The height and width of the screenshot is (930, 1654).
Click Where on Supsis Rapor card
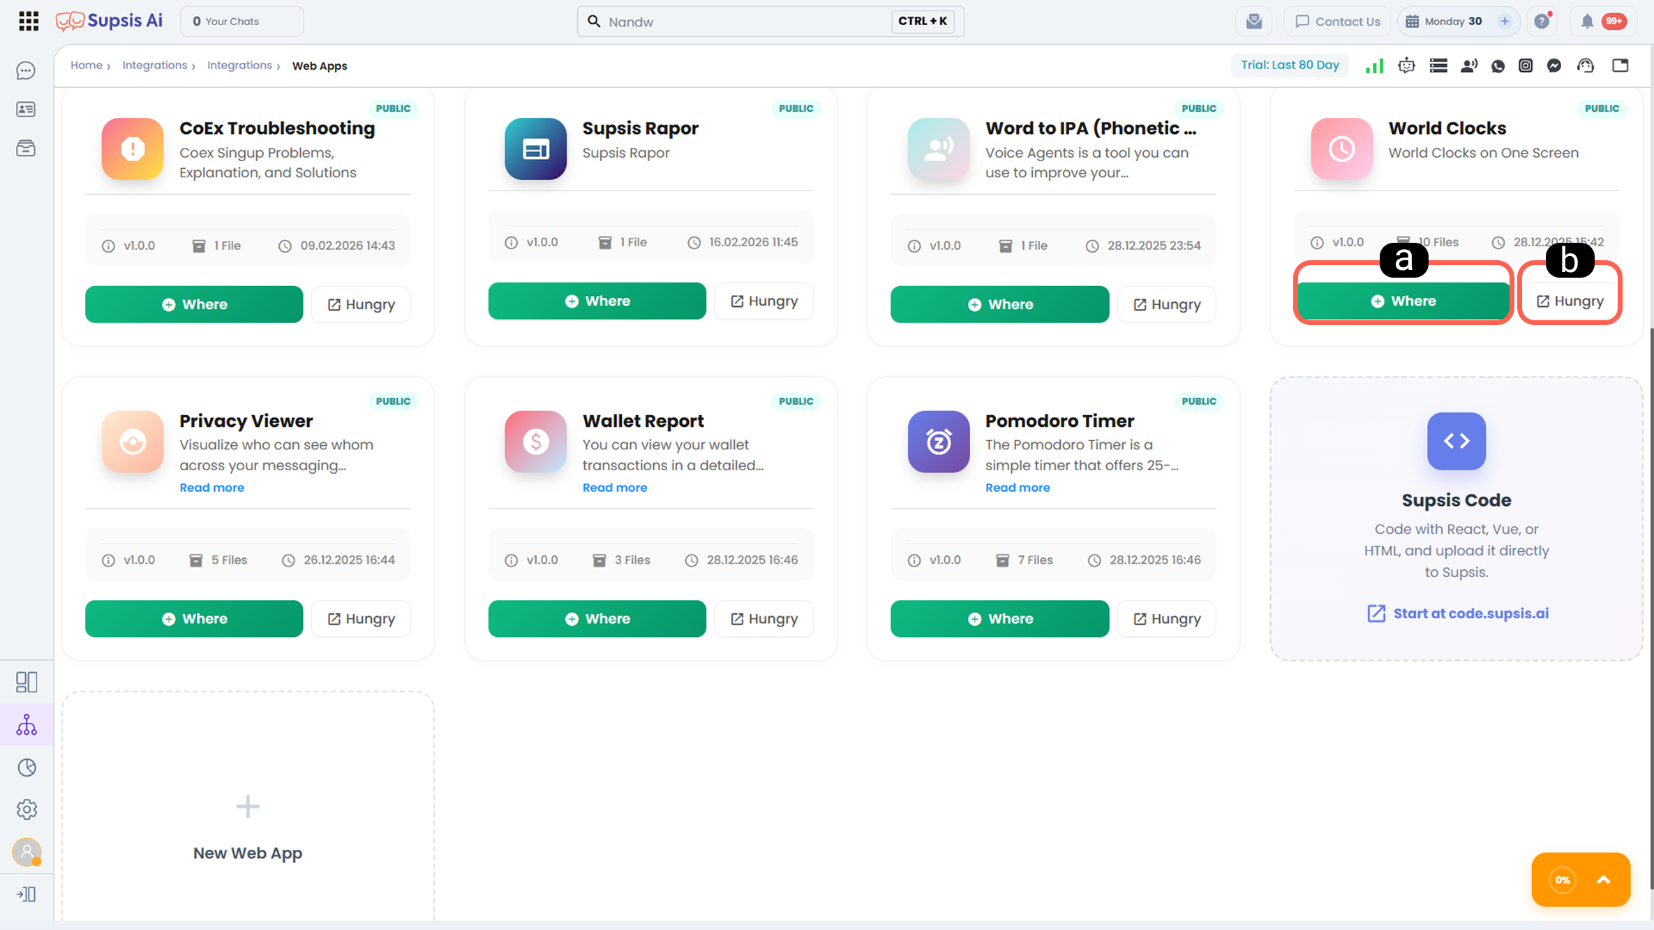coord(597,301)
